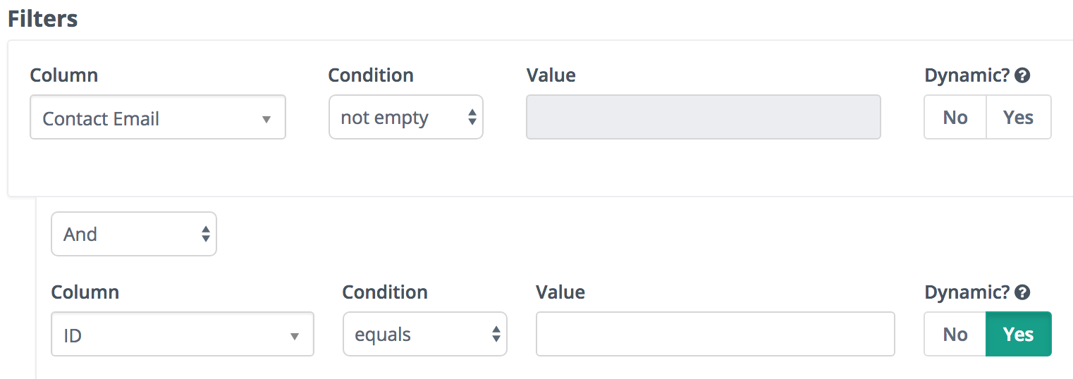Focus the empty Value input next to equals

click(x=716, y=334)
